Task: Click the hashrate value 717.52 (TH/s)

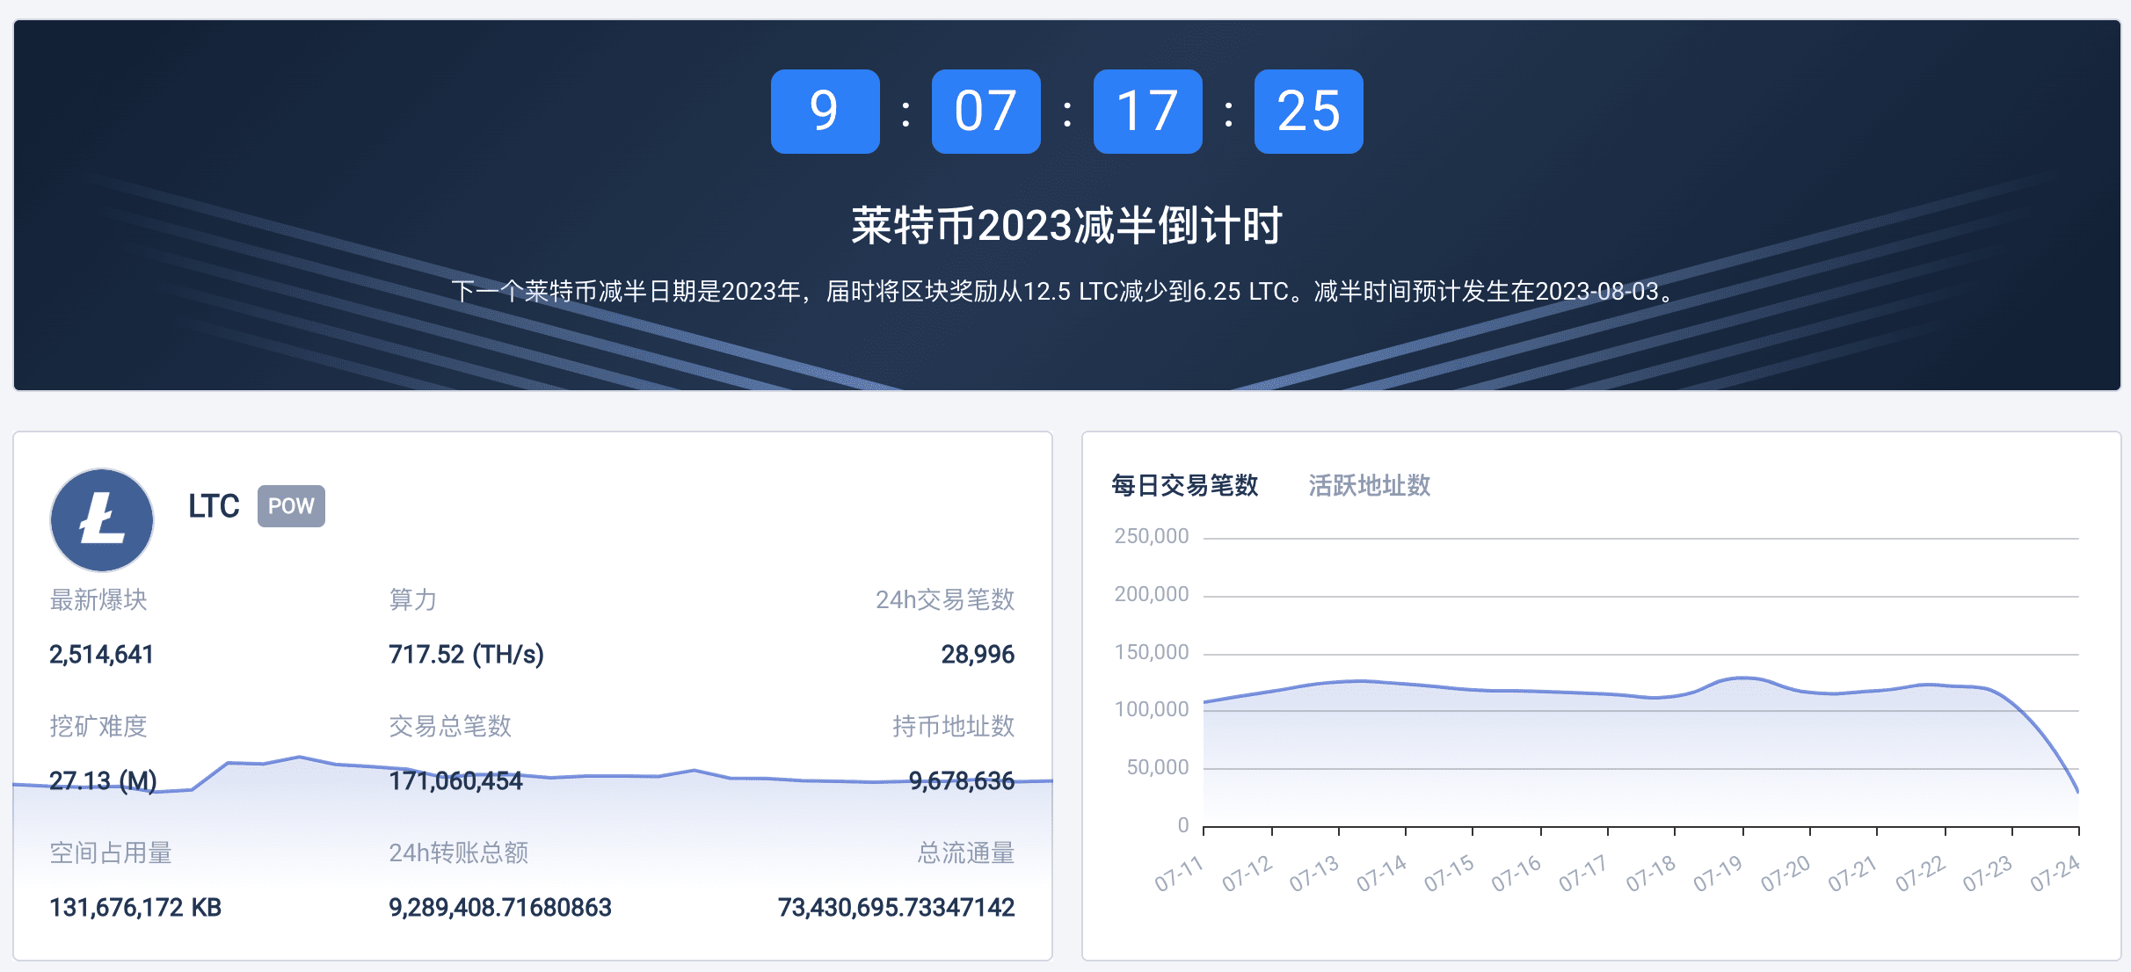Action: tap(466, 654)
